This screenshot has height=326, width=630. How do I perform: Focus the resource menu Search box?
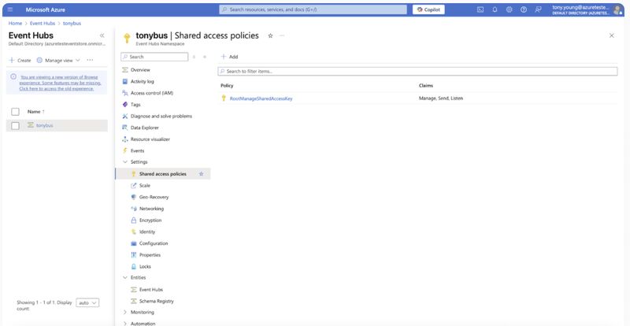[154, 57]
